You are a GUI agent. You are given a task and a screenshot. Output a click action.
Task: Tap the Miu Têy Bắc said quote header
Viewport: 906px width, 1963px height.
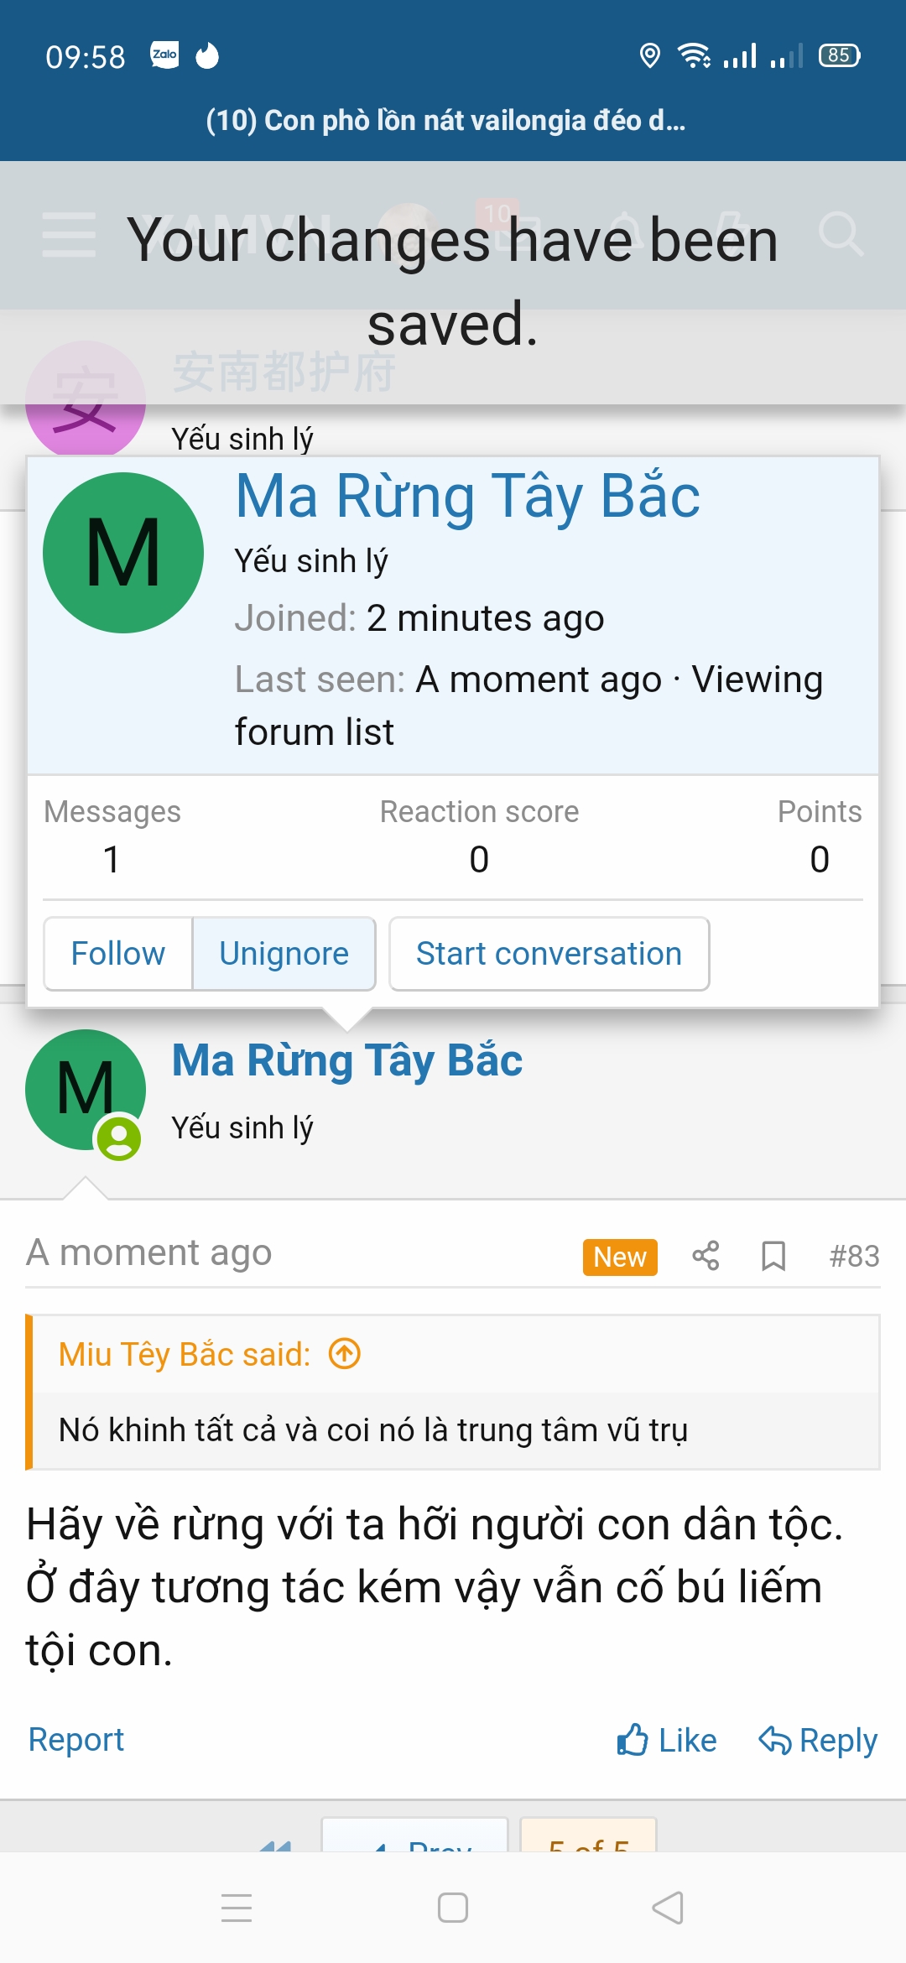coord(185,1354)
